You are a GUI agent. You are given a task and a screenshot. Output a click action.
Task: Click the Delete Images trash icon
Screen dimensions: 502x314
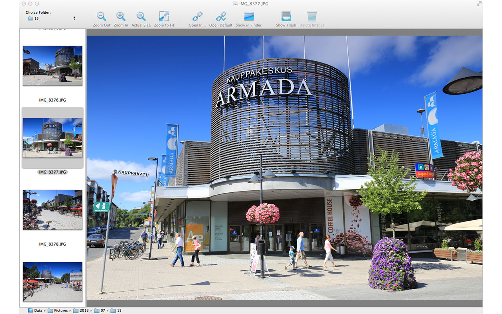point(312,16)
